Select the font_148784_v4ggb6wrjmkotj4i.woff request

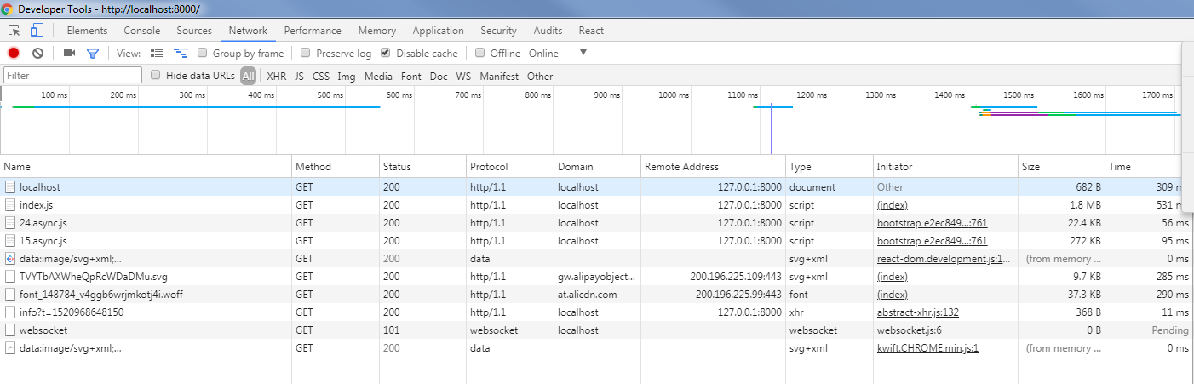pos(597,294)
